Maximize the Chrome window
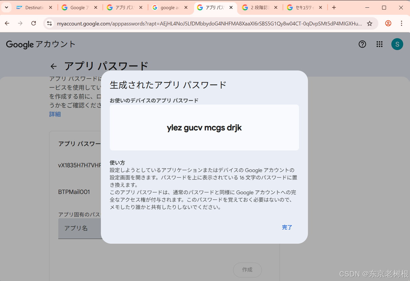Image resolution: width=410 pixels, height=281 pixels. pos(384,7)
